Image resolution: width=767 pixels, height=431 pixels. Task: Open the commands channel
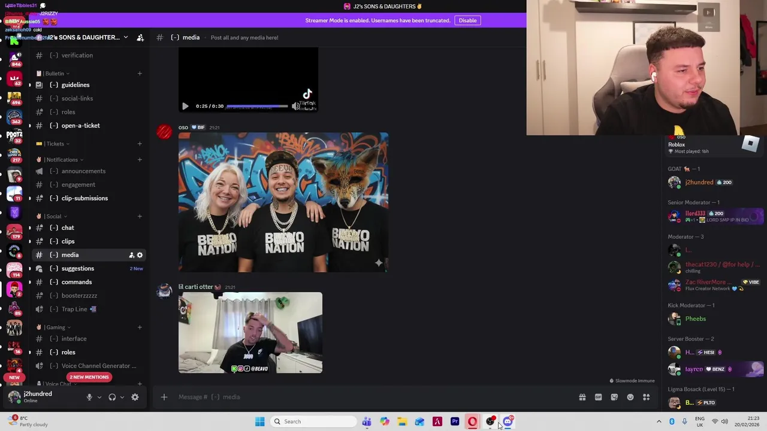tap(89, 282)
